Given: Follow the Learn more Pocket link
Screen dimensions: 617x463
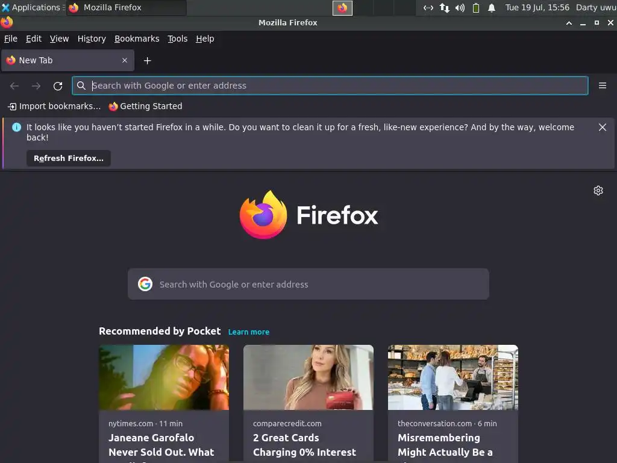Looking at the screenshot, I should (249, 332).
